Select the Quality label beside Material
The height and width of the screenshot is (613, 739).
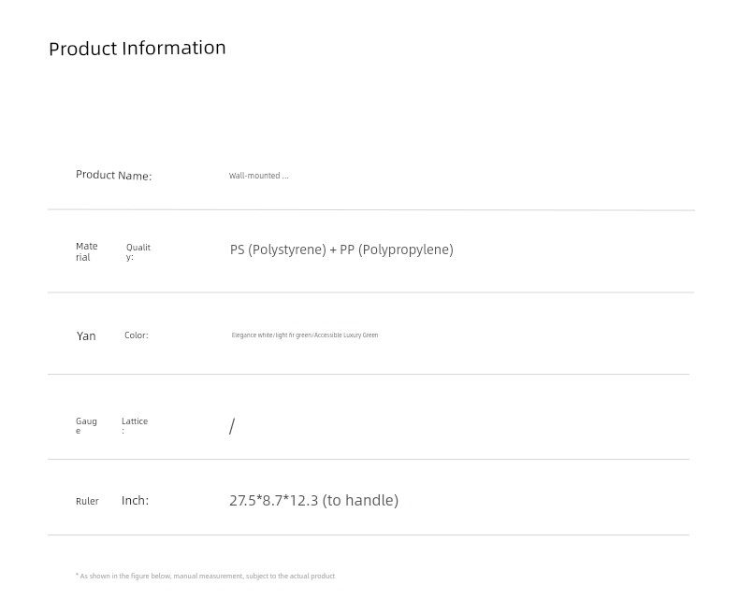pyautogui.click(x=138, y=251)
